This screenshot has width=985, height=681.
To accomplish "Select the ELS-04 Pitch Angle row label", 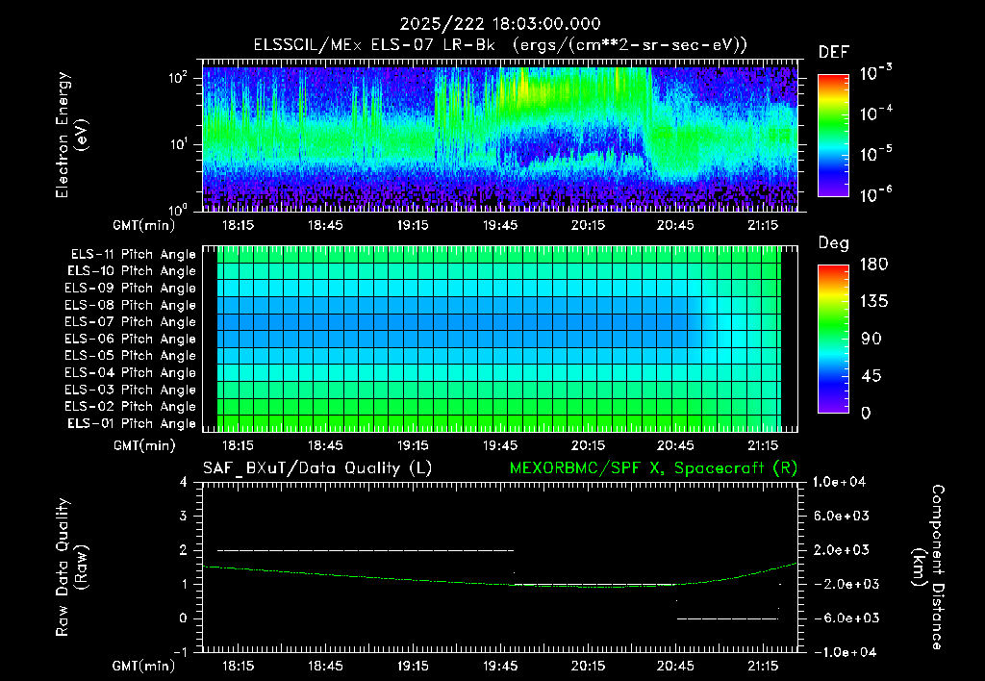I will (x=130, y=372).
